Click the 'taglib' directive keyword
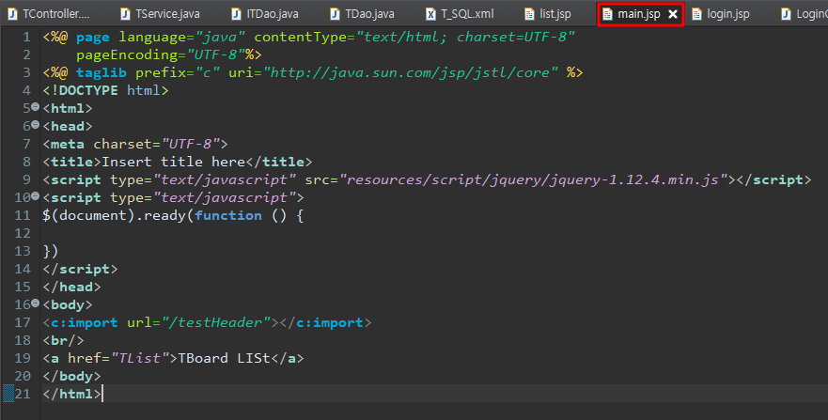This screenshot has width=828, height=420. tap(102, 72)
